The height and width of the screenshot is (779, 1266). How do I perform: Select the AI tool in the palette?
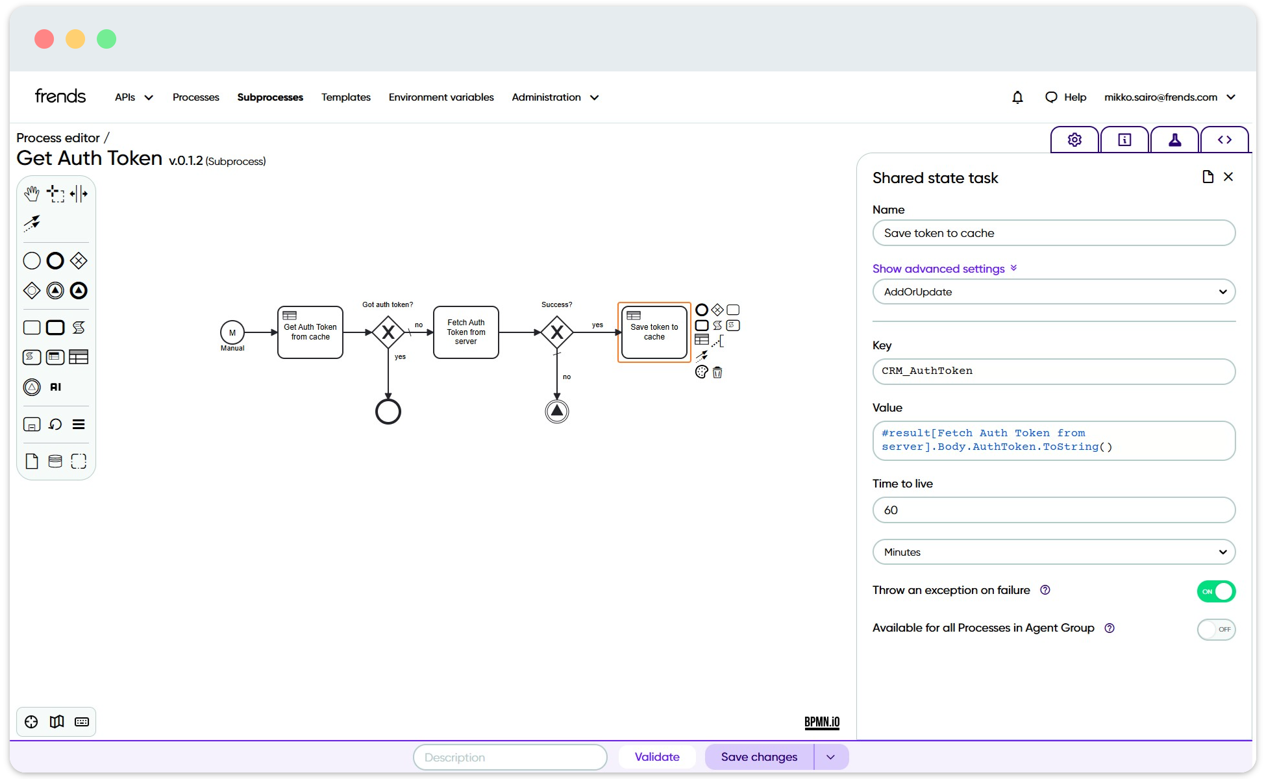coord(55,387)
